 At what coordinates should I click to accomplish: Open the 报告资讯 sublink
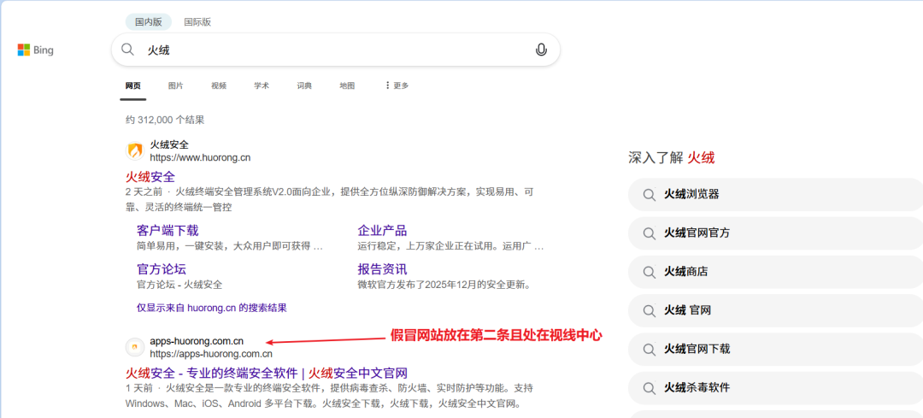382,269
